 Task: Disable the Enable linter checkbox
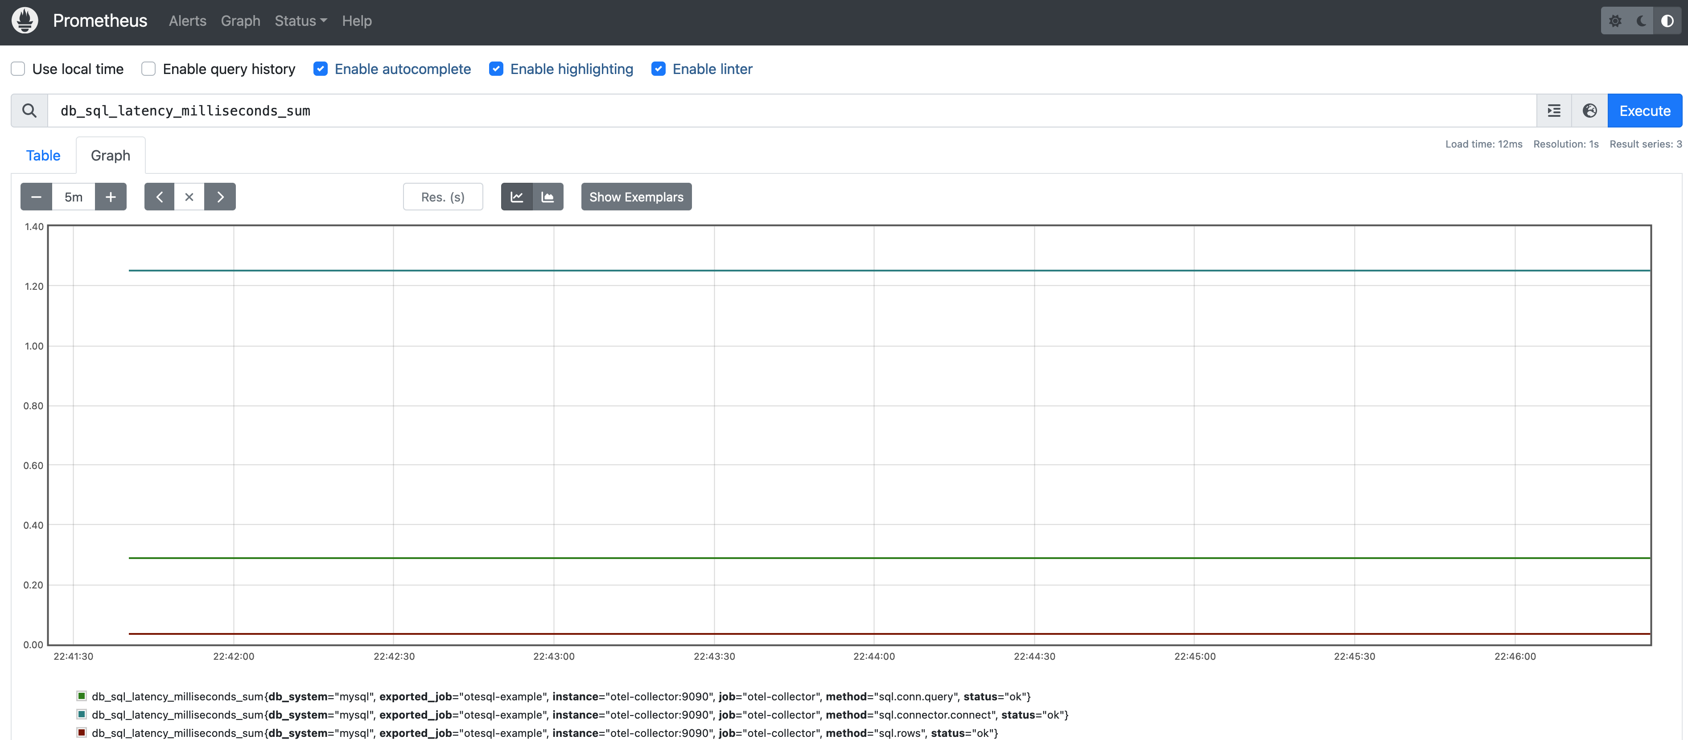[658, 68]
